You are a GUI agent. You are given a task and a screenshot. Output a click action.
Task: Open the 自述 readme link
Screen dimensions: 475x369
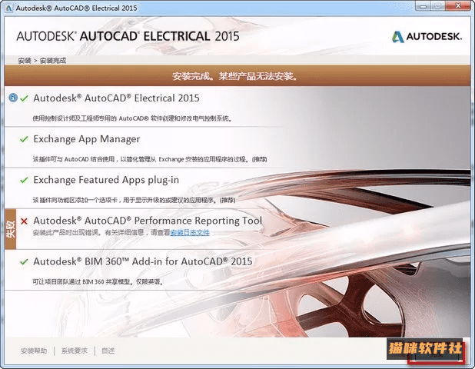[x=108, y=351]
